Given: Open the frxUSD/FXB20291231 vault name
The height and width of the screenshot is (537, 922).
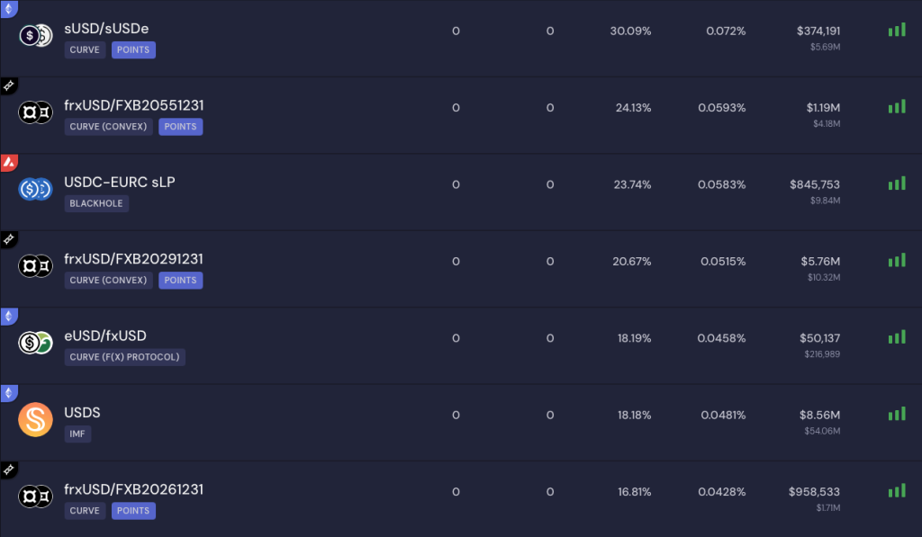Looking at the screenshot, I should 133,259.
